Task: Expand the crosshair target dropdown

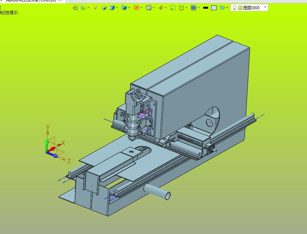Action: coord(166,8)
